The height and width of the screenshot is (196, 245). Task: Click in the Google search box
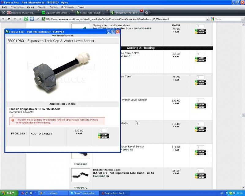click(x=228, y=19)
